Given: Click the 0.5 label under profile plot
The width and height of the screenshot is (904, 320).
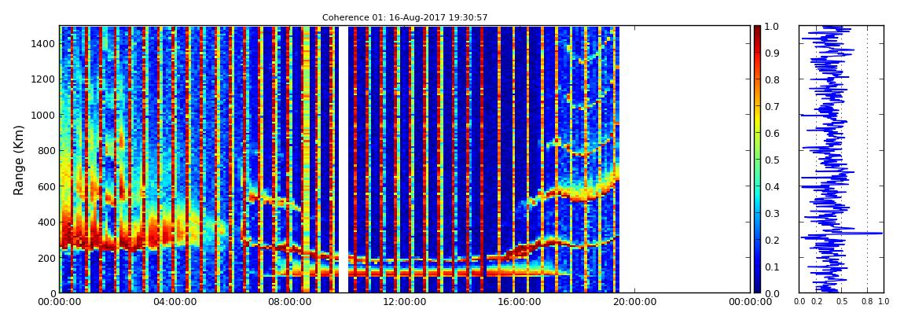Looking at the screenshot, I should point(841,302).
